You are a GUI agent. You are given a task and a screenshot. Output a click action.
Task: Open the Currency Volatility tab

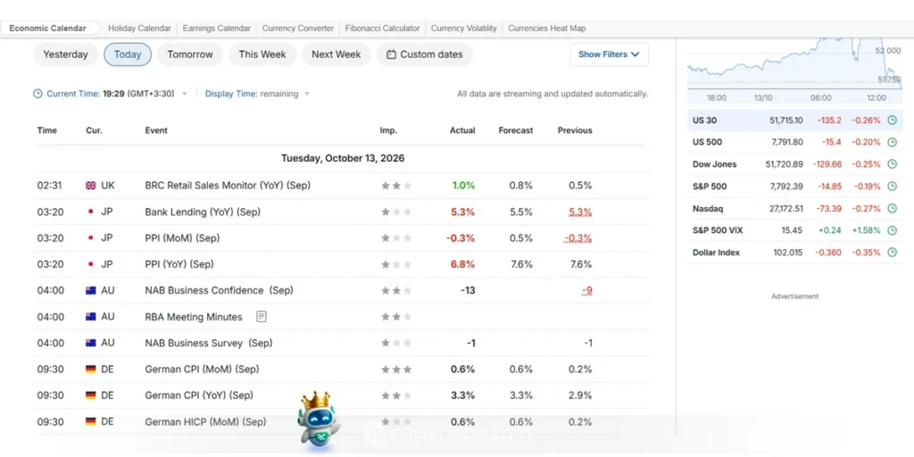pos(464,28)
